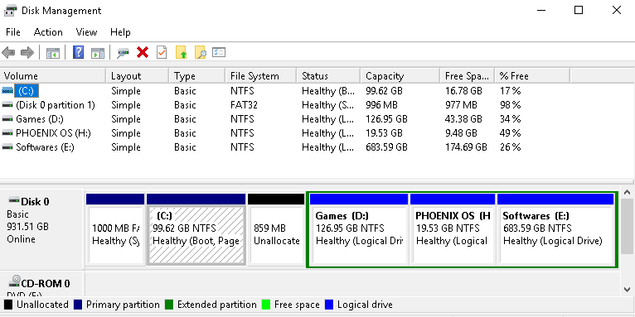Click the disk with magnifier toolbar icon
The width and height of the screenshot is (635, 317).
(x=123, y=53)
